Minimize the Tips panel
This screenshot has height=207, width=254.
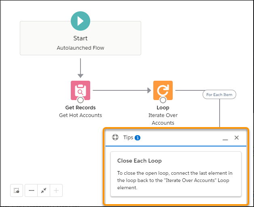225,138
